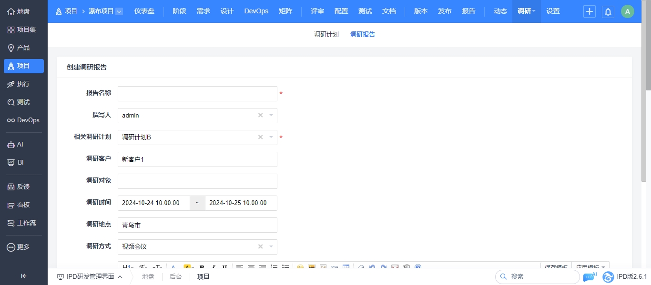Open 看板 kanban in the sidebar
Screen dimensions: 651x285
click(23, 205)
